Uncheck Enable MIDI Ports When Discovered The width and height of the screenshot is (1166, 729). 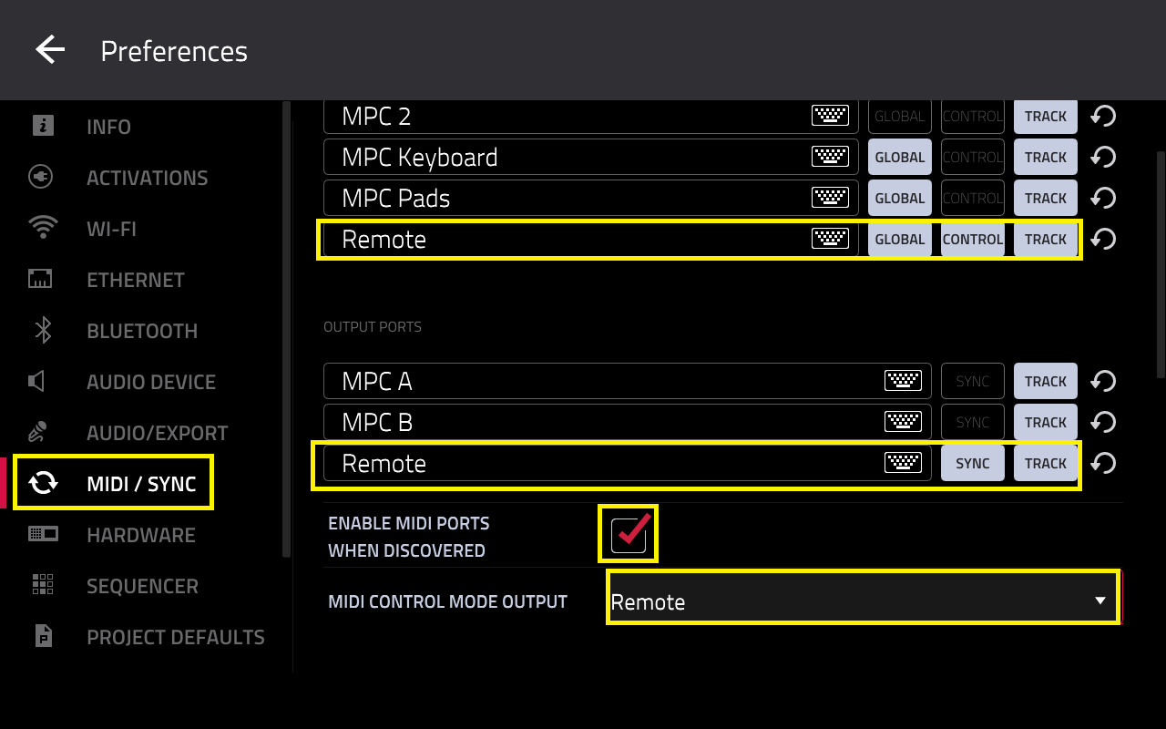pos(629,534)
